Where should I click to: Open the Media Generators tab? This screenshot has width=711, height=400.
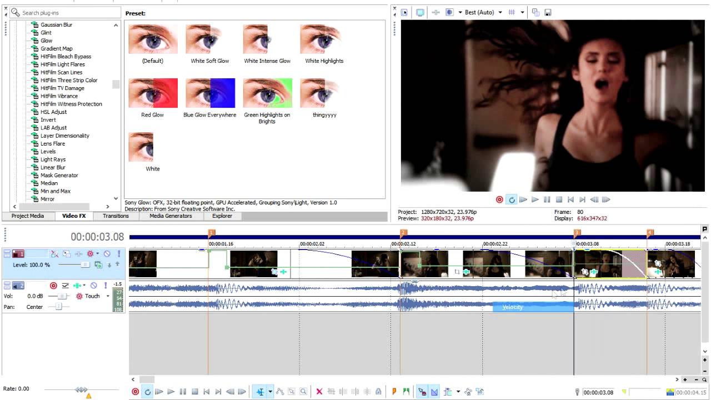tap(171, 216)
